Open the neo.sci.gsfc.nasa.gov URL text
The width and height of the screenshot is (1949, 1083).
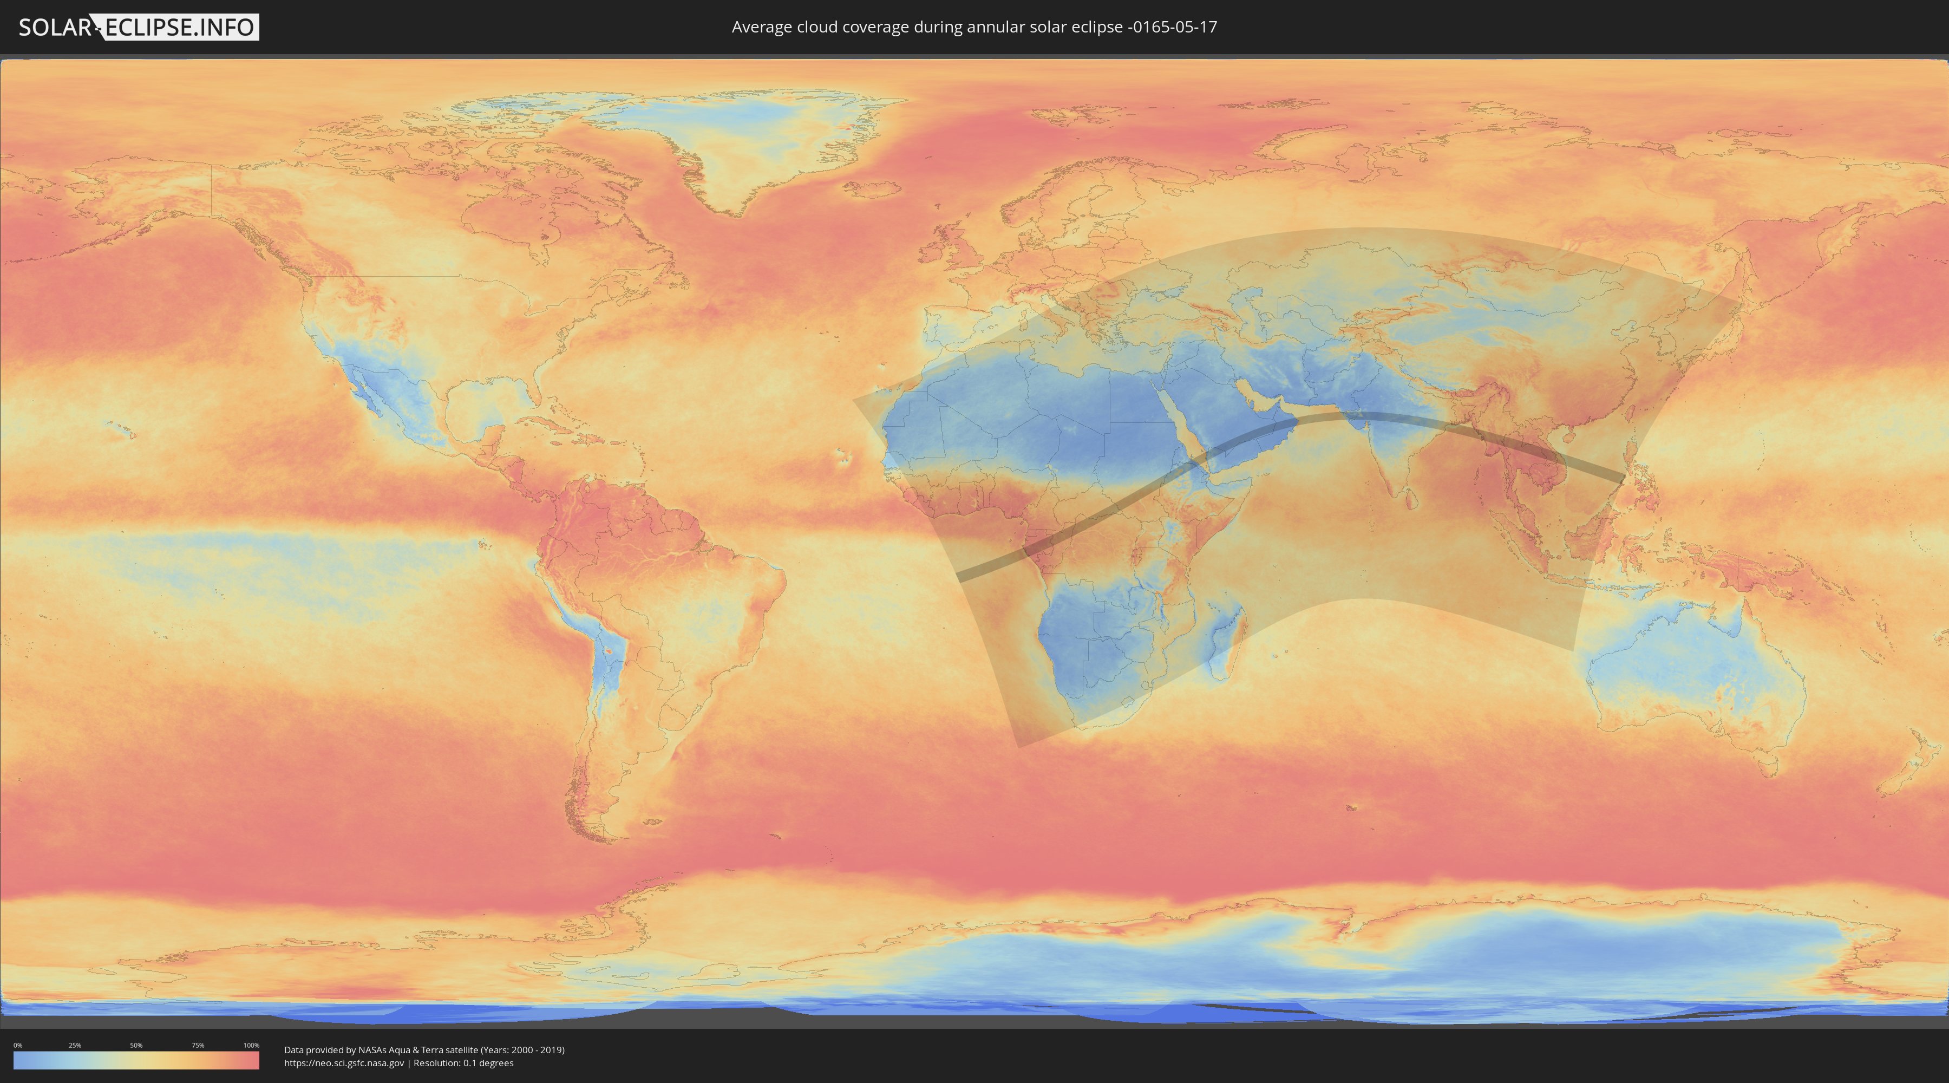click(343, 1064)
